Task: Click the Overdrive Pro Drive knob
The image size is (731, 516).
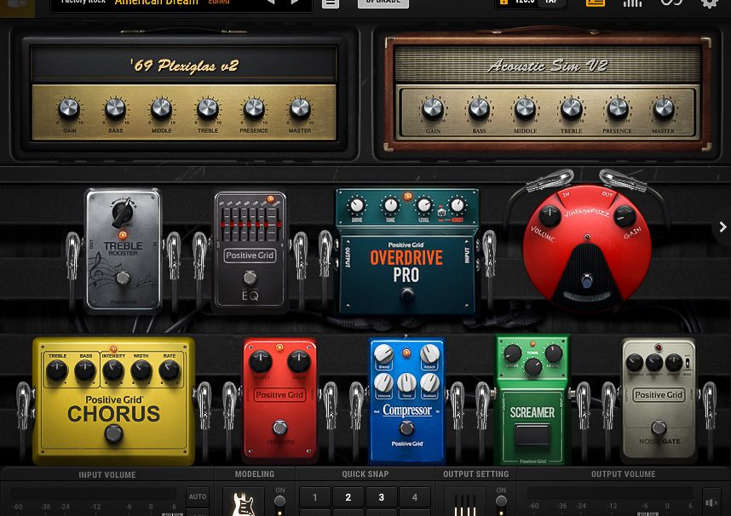Action: point(357,205)
